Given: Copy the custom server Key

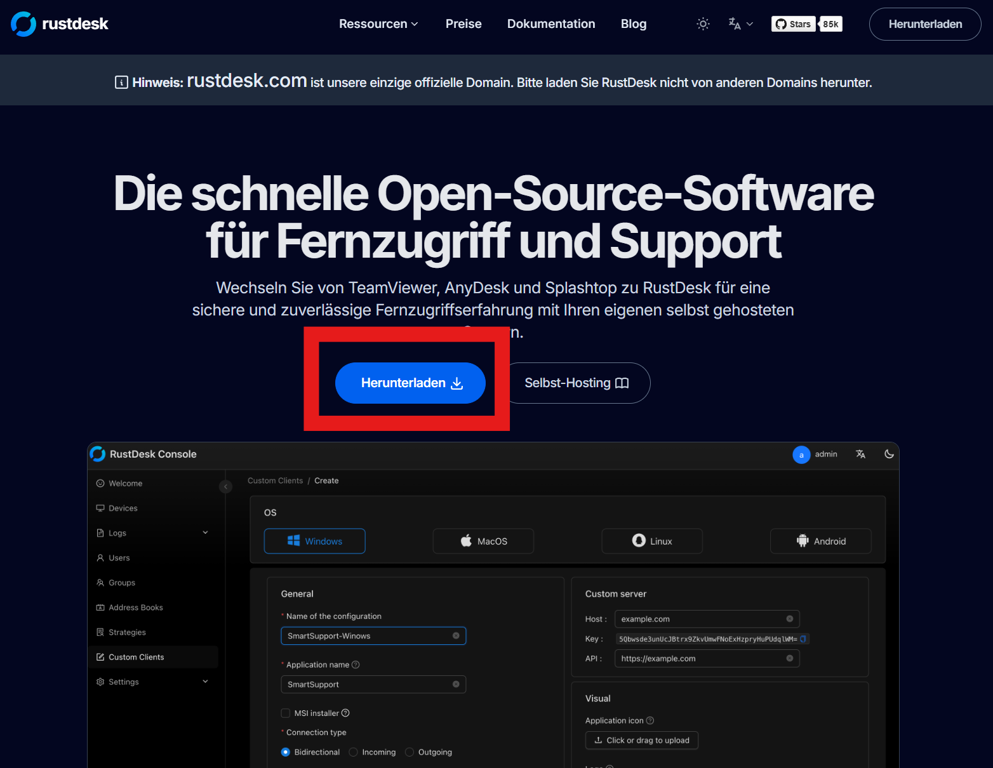Looking at the screenshot, I should (803, 639).
